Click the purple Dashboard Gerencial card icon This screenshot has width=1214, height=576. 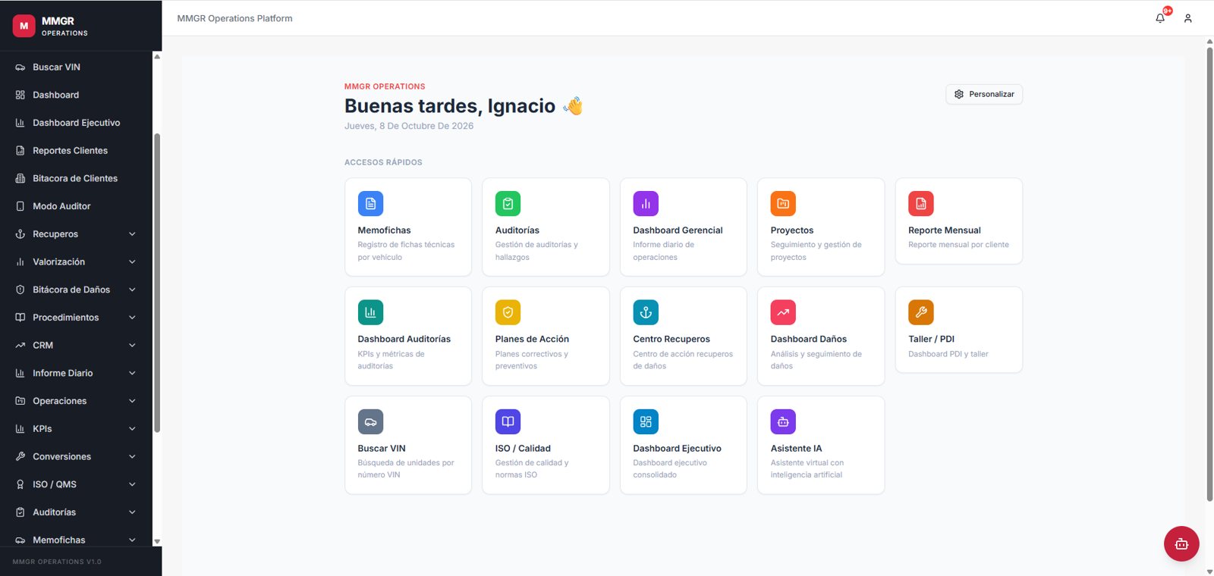point(646,203)
